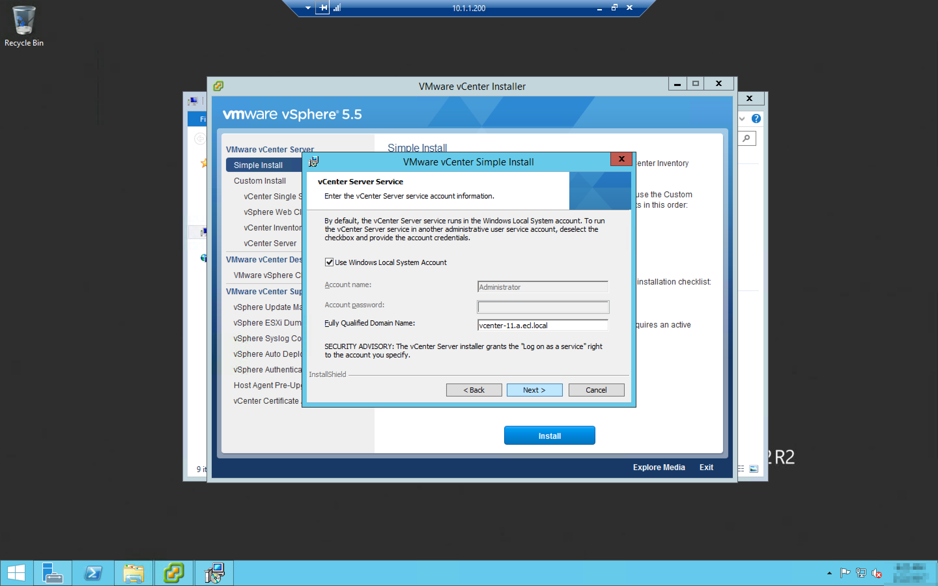The image size is (938, 586).
Task: Select Host Agent Pre-Upgrade Checker item
Action: 267,385
